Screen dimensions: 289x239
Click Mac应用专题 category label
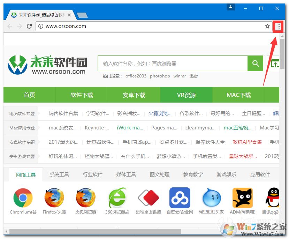(22, 128)
